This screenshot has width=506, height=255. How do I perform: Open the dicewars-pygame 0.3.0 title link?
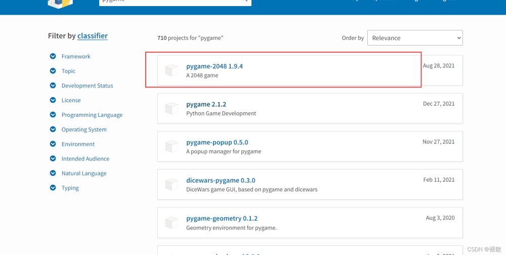coord(221,180)
